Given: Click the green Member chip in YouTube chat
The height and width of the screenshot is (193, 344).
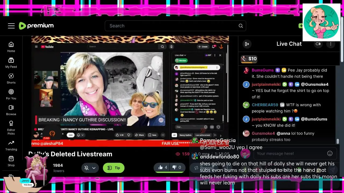Looking at the screenshot, I should (x=181, y=61).
